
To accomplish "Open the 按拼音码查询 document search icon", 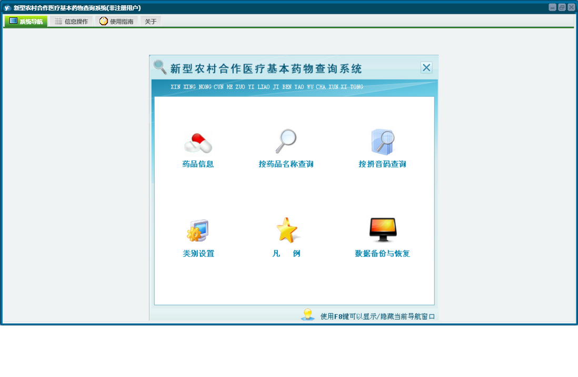I will [x=383, y=142].
